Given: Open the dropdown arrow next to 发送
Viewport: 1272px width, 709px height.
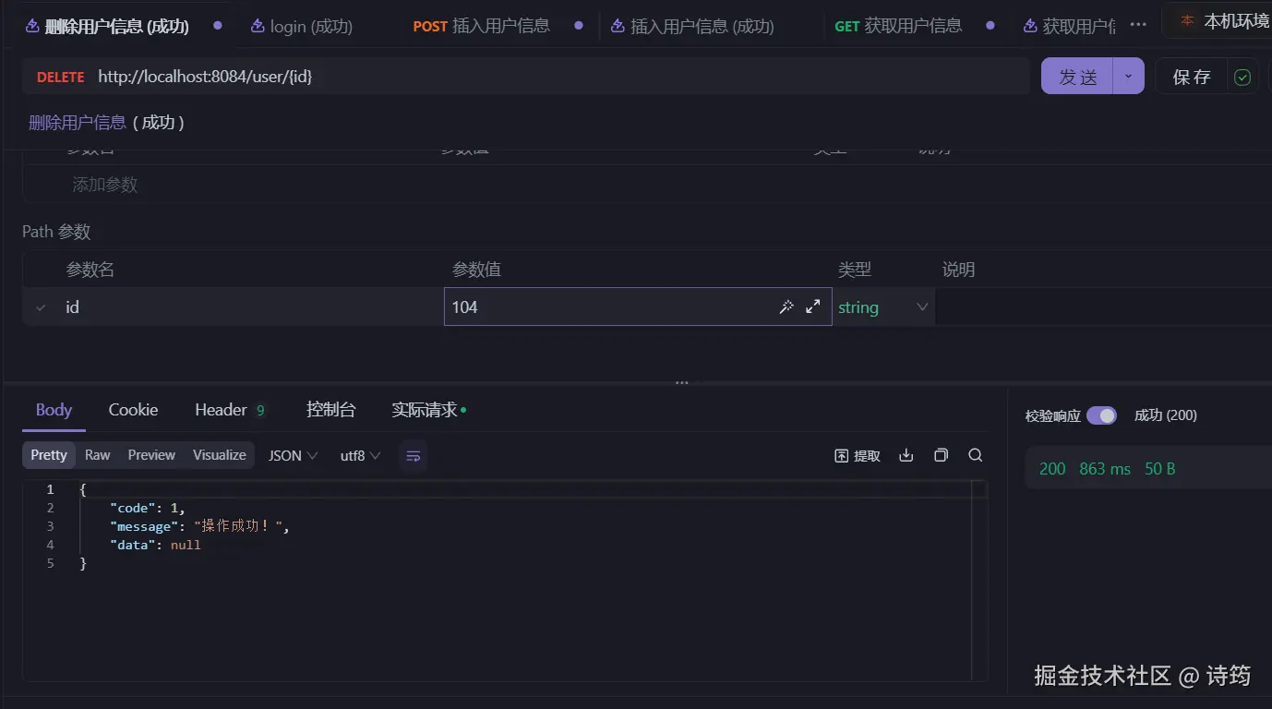Looking at the screenshot, I should tap(1128, 77).
